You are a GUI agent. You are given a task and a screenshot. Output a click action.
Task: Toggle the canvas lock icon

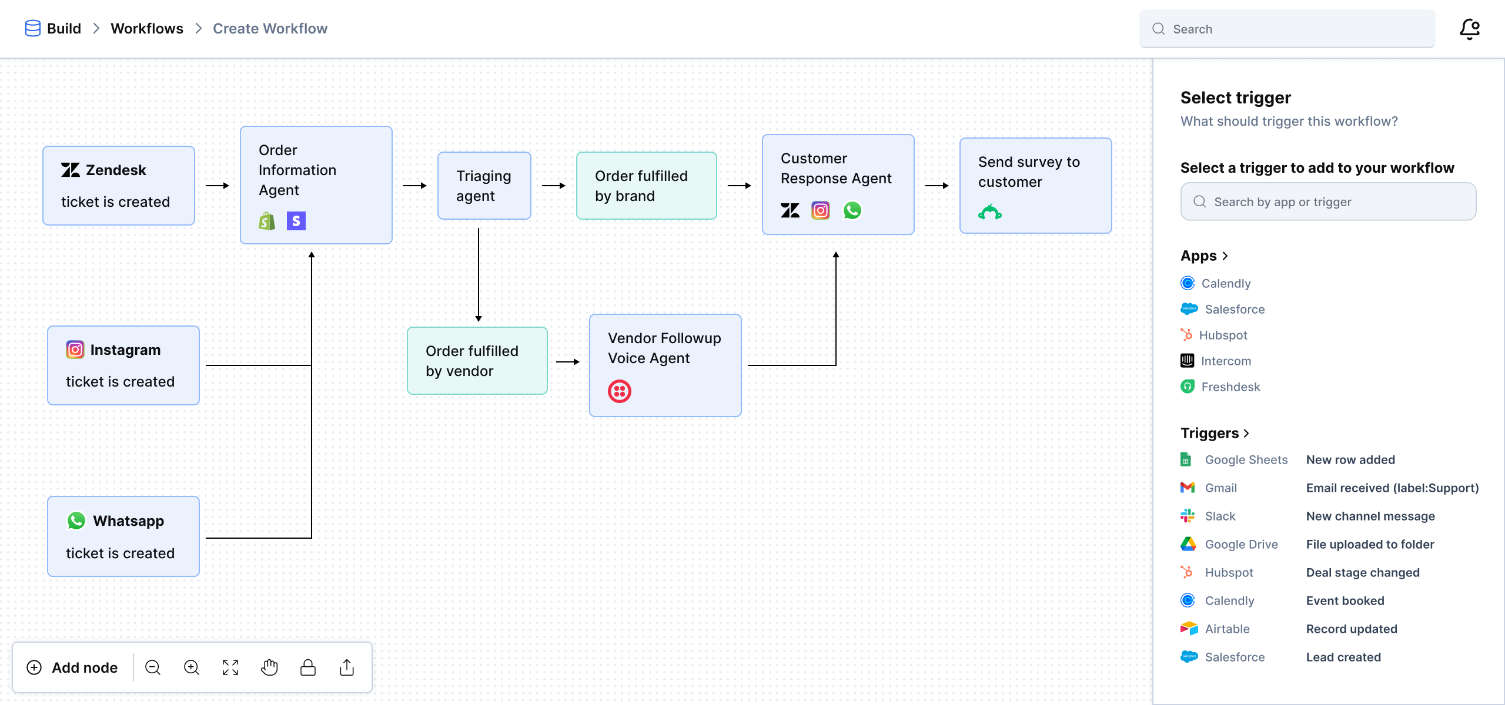click(308, 667)
